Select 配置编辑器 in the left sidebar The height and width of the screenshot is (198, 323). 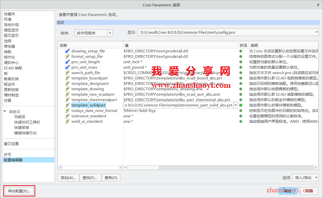pos(28,160)
